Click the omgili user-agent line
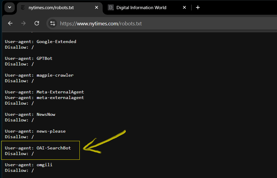The width and height of the screenshot is (277, 178). coord(29,165)
